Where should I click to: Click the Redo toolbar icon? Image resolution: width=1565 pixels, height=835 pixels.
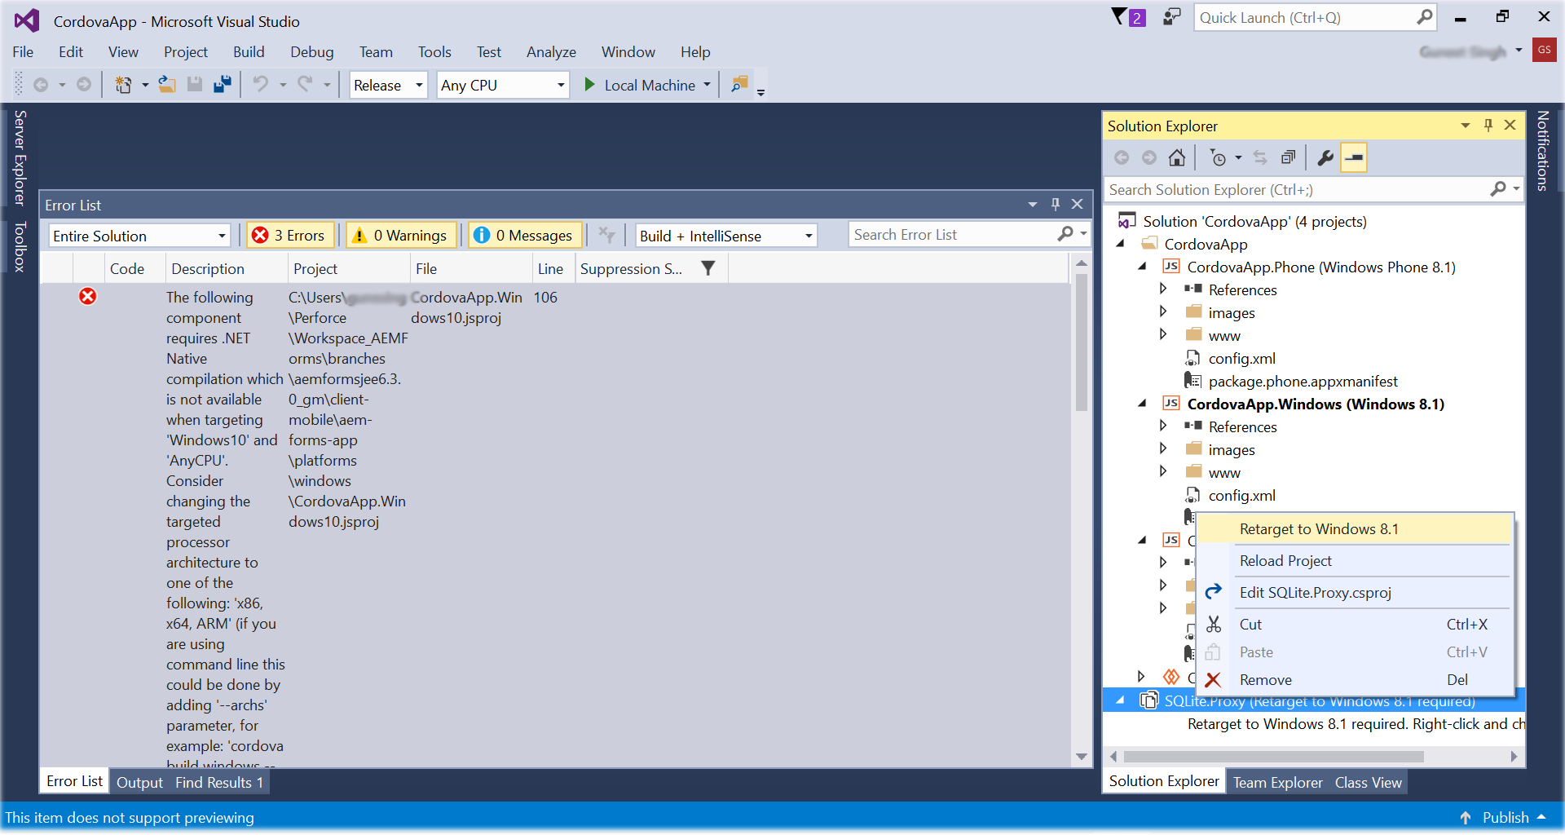305,85
